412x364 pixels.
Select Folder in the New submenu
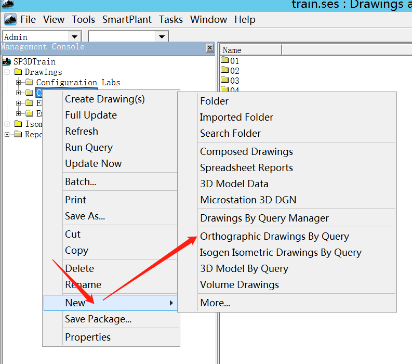click(x=214, y=101)
